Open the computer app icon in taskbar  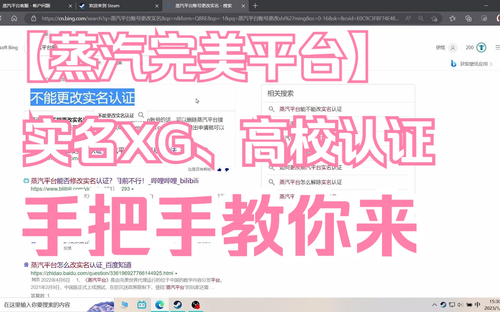(x=124, y=305)
